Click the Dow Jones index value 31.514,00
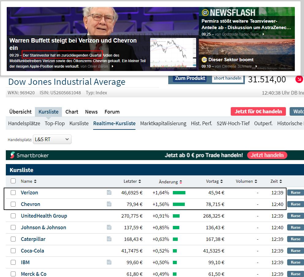The height and width of the screenshot is (277, 304). (x=267, y=79)
